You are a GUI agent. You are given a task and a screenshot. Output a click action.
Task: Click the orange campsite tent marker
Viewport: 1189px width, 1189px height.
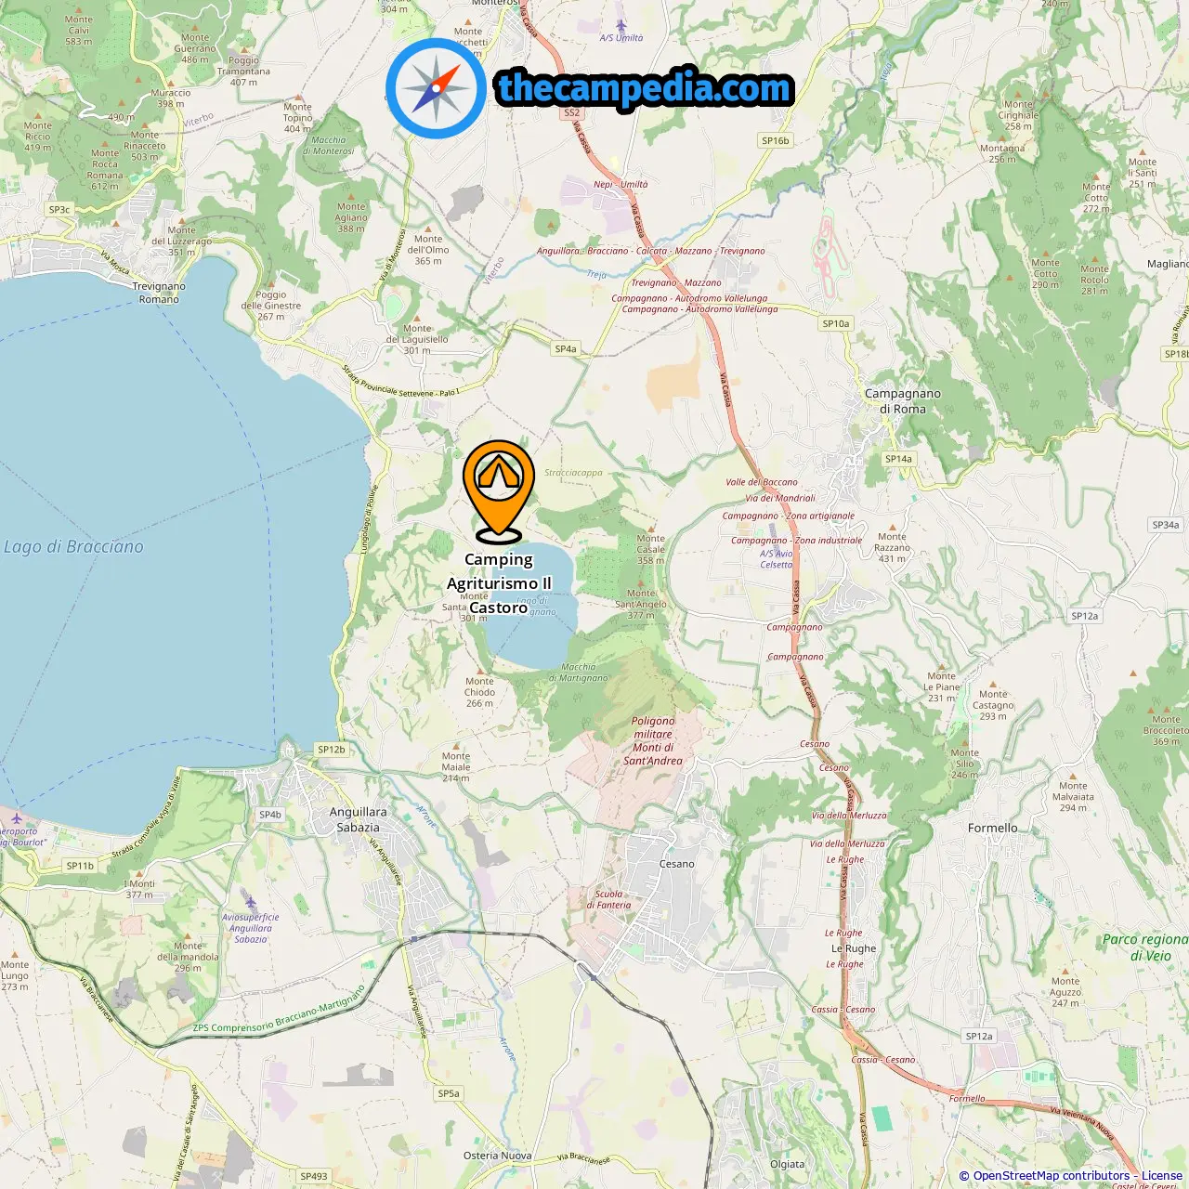pos(499,491)
